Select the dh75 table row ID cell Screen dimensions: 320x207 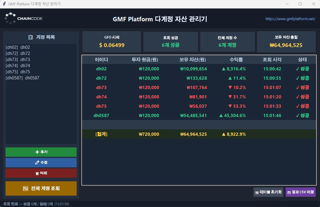pos(101,106)
